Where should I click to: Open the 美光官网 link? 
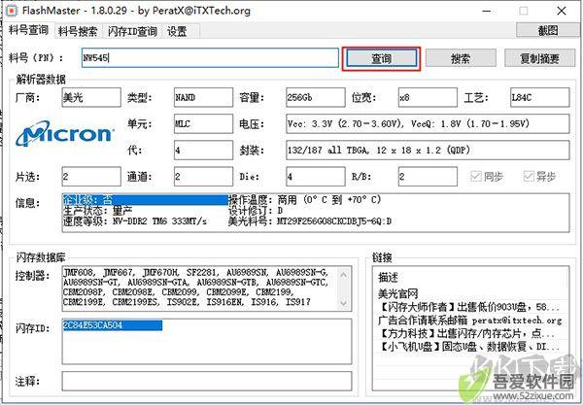point(398,294)
